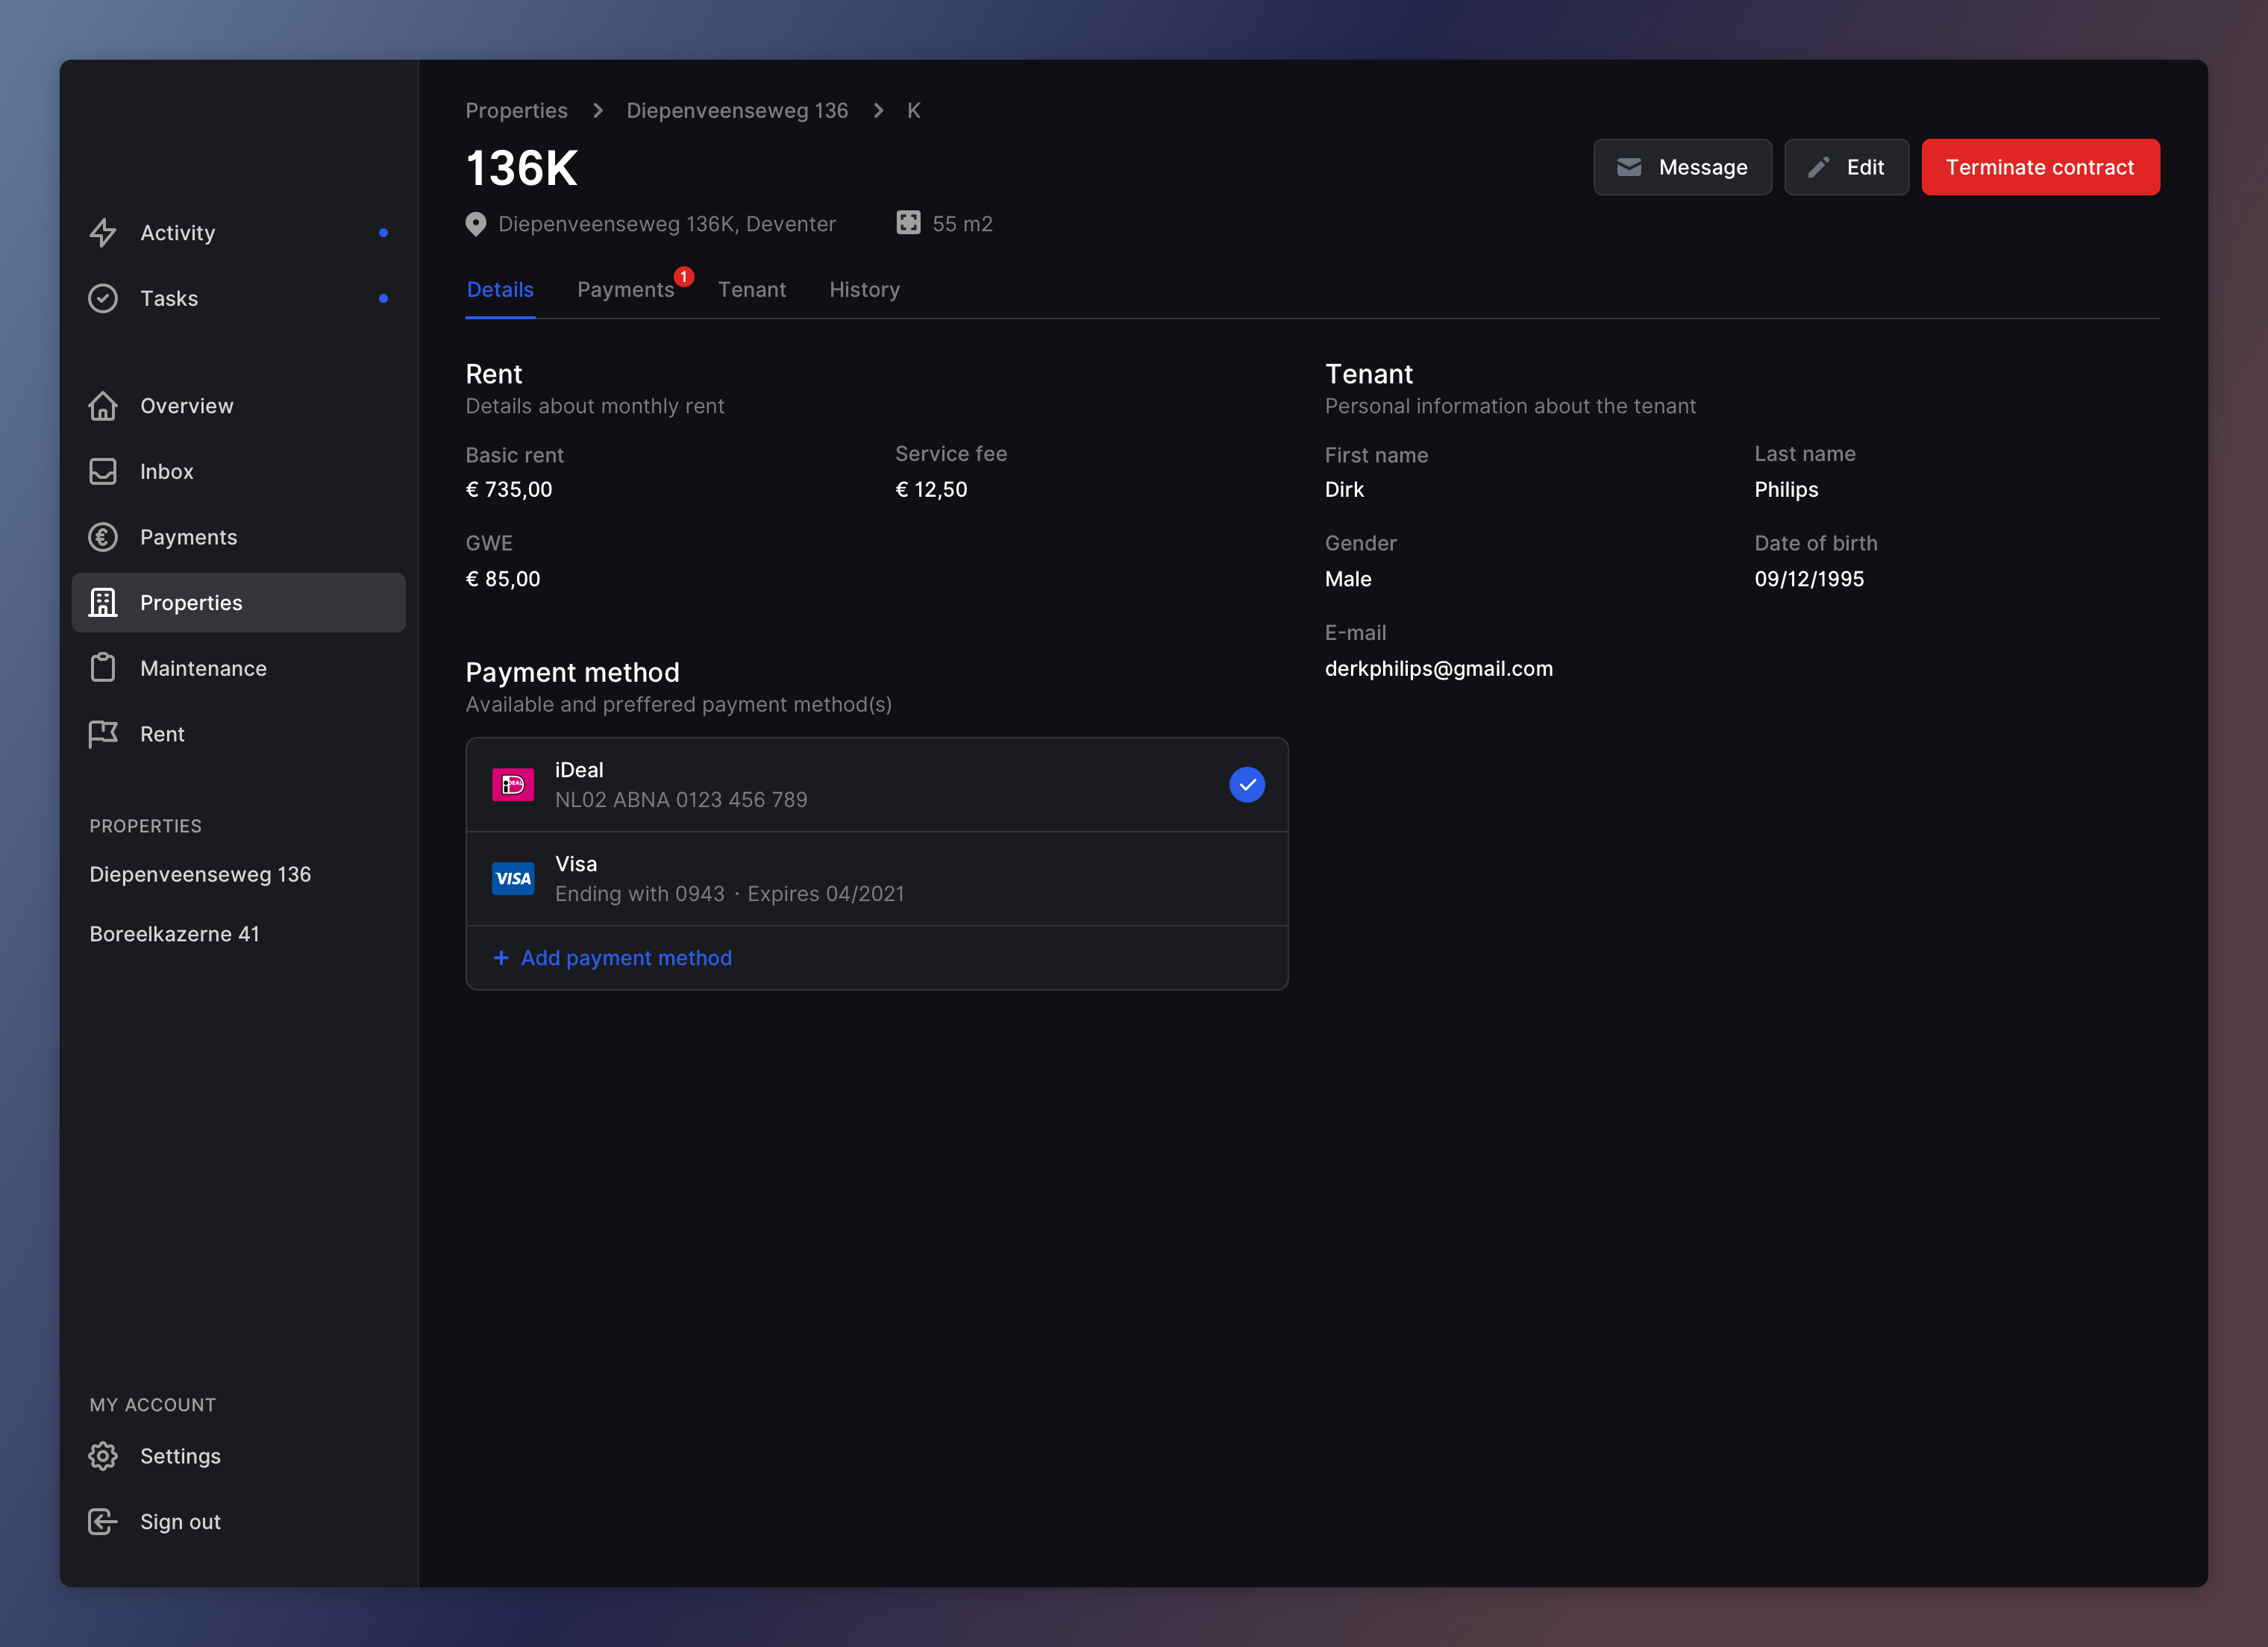This screenshot has width=2268, height=1647.
Task: Click breadcrumb chevron after Properties
Action: coord(598,111)
